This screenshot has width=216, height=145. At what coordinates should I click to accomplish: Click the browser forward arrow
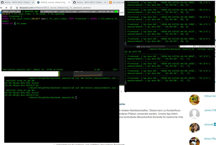point(6,8)
